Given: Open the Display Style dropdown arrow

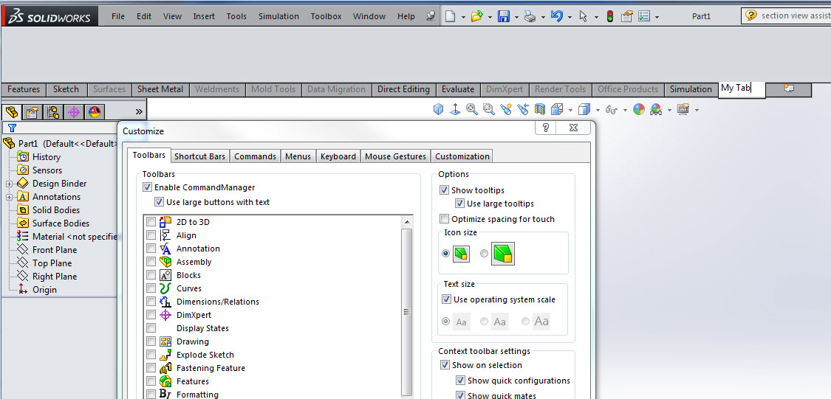Looking at the screenshot, I should coord(598,111).
